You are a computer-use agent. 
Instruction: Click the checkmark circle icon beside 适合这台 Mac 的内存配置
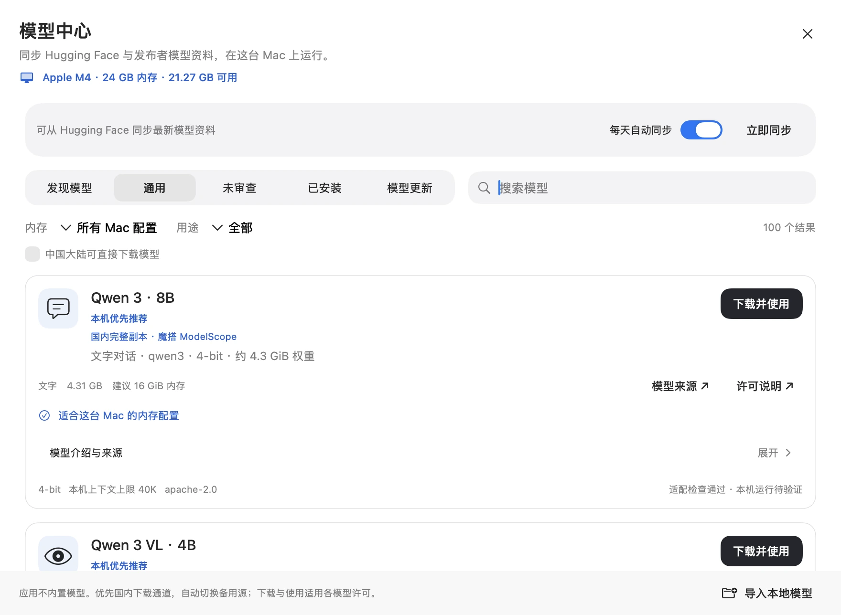pyautogui.click(x=44, y=416)
